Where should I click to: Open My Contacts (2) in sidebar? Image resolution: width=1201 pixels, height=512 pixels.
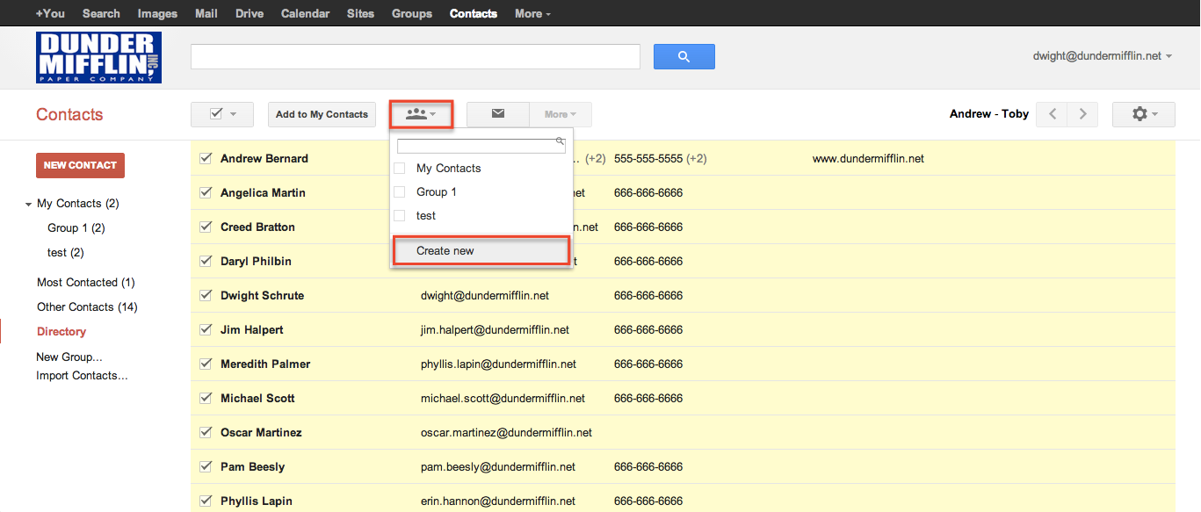(78, 203)
